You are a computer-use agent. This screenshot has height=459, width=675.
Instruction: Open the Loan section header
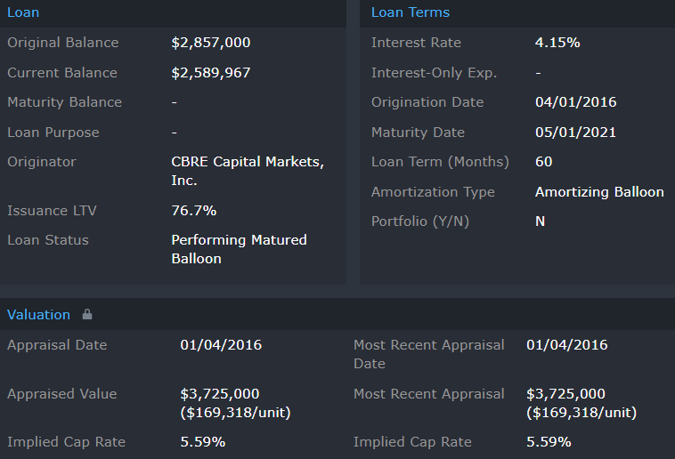[x=23, y=12]
